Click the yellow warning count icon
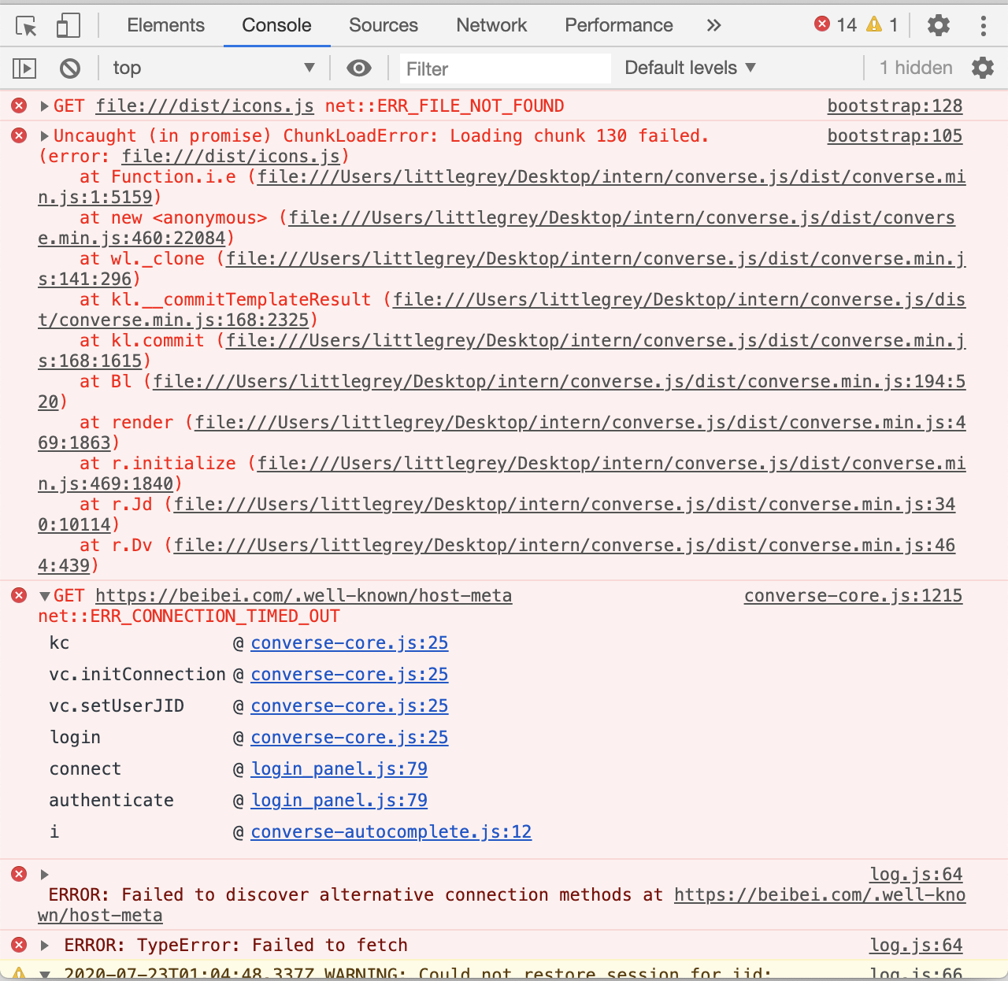Viewport: 1008px width, 981px height. pyautogui.click(x=874, y=24)
